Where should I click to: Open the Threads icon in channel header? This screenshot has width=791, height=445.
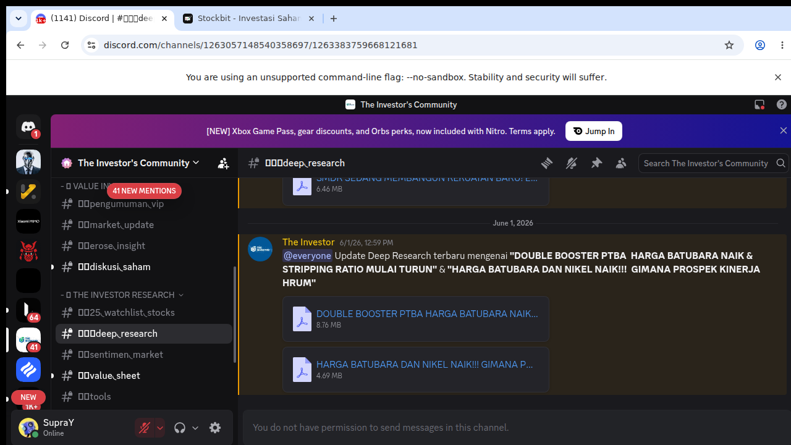(547, 163)
